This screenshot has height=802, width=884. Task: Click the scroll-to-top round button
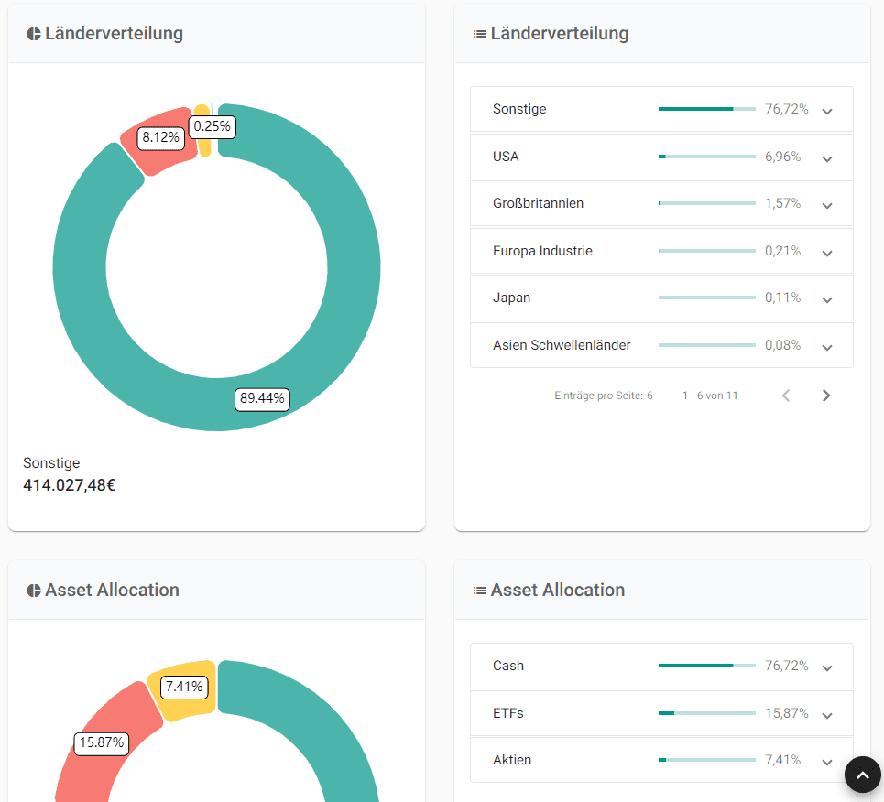tap(863, 775)
